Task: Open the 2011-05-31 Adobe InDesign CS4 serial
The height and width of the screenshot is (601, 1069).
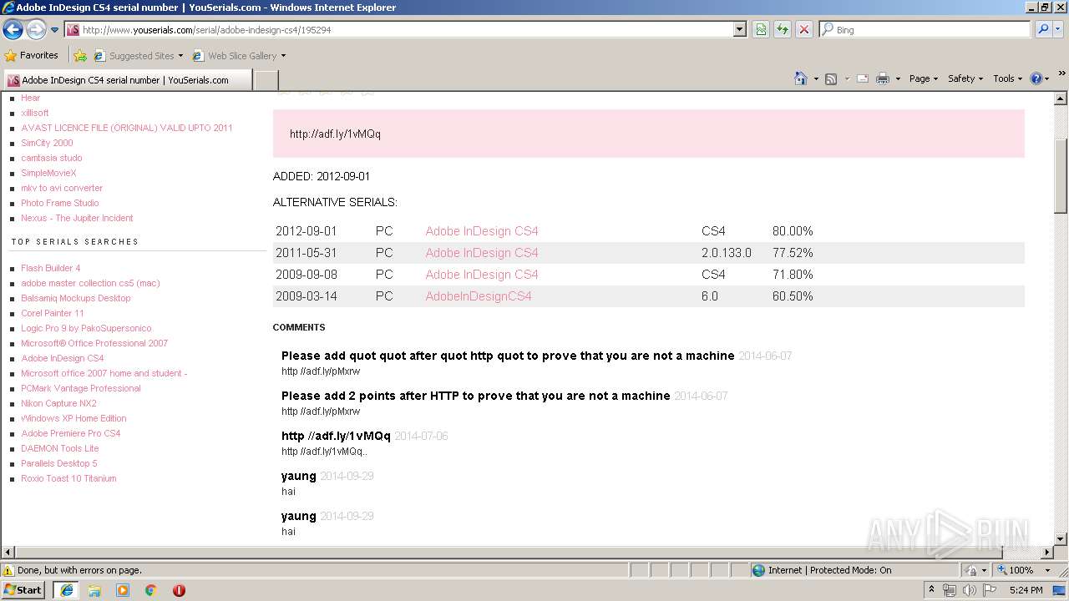Action: (482, 253)
